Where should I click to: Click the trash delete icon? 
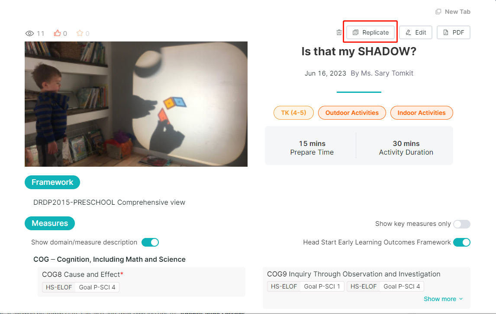point(339,32)
